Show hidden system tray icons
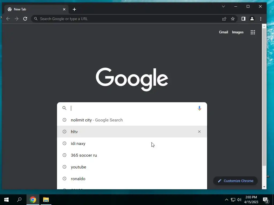This screenshot has height=205, width=274. [226, 200]
